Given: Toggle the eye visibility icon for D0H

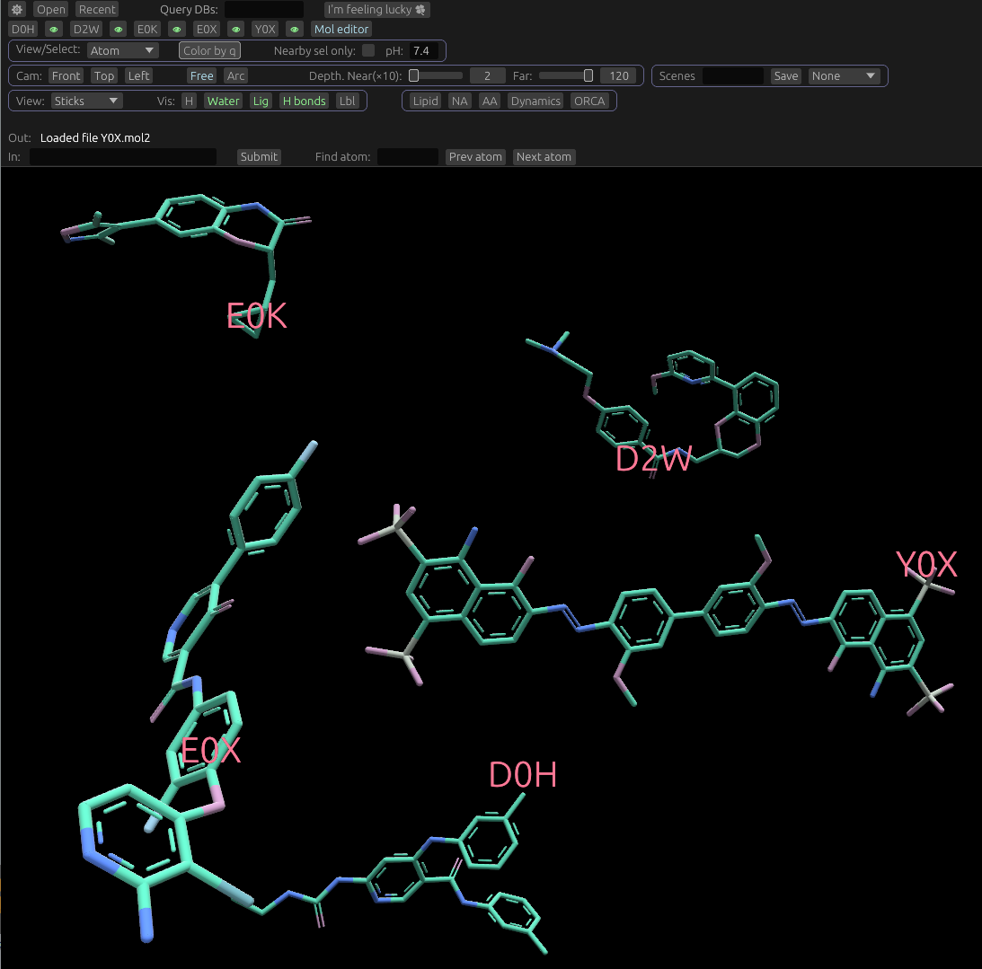Looking at the screenshot, I should tap(54, 29).
